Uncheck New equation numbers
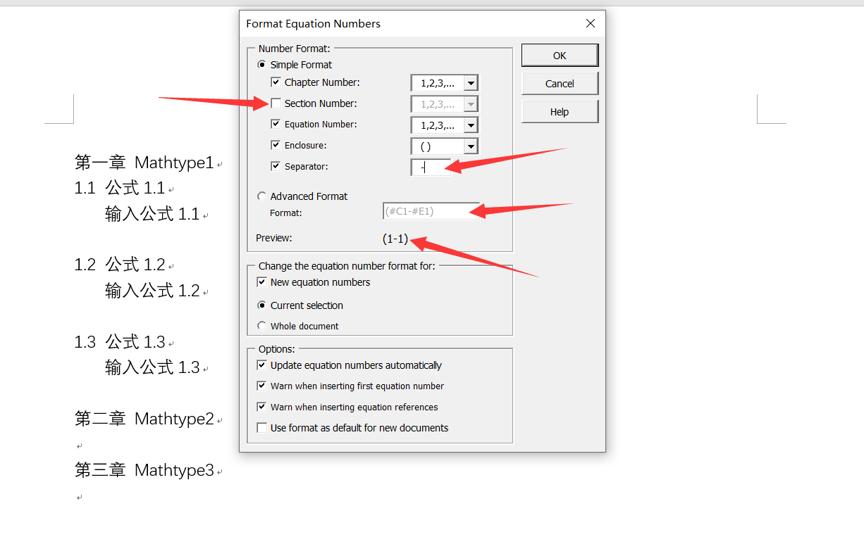 (x=261, y=282)
